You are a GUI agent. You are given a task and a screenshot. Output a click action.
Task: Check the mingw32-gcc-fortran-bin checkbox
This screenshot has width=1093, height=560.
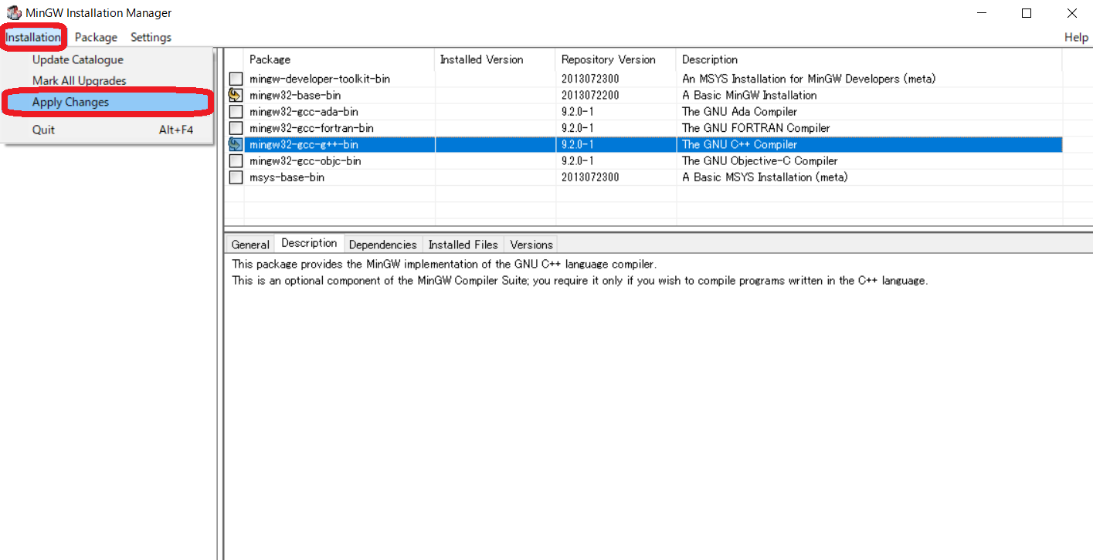pyautogui.click(x=236, y=128)
